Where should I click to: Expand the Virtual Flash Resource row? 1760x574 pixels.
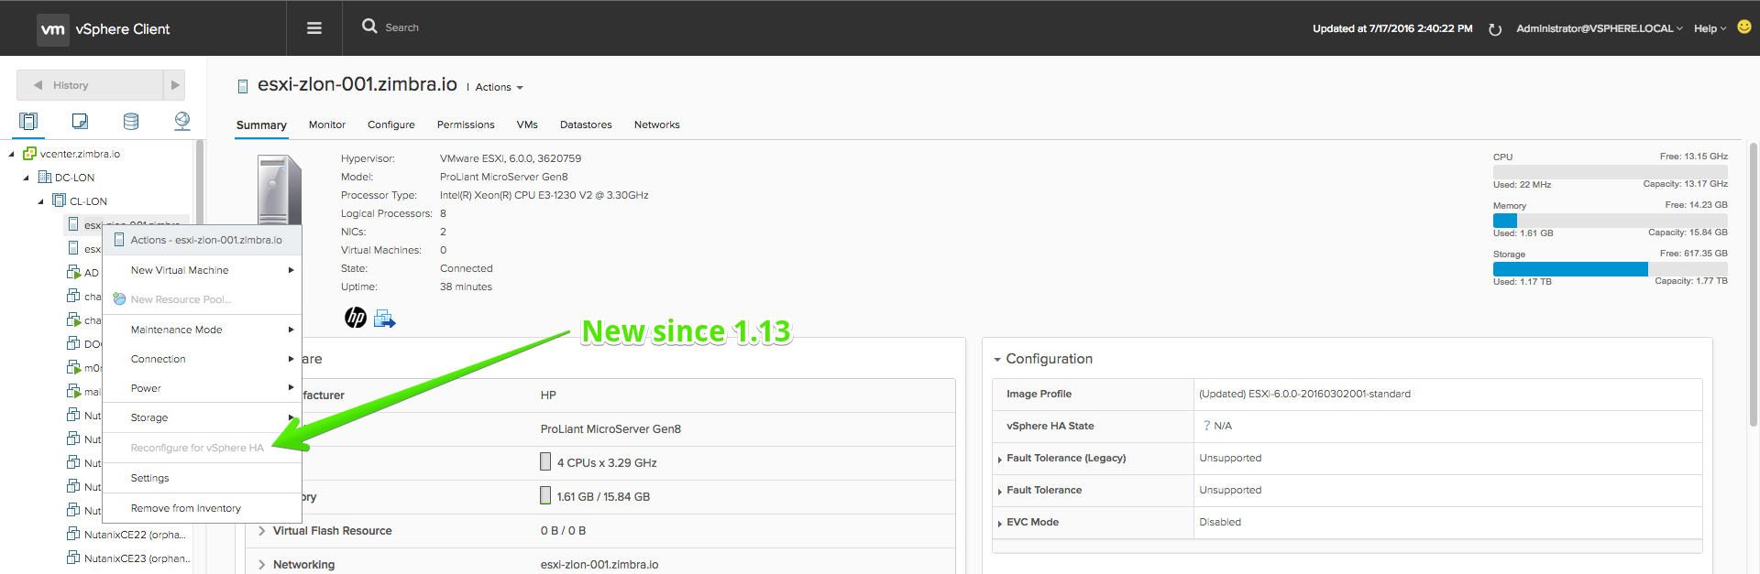[262, 531]
